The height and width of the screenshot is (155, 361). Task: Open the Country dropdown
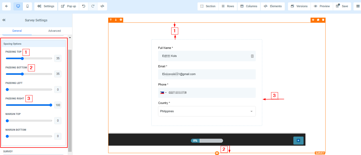[207, 111]
